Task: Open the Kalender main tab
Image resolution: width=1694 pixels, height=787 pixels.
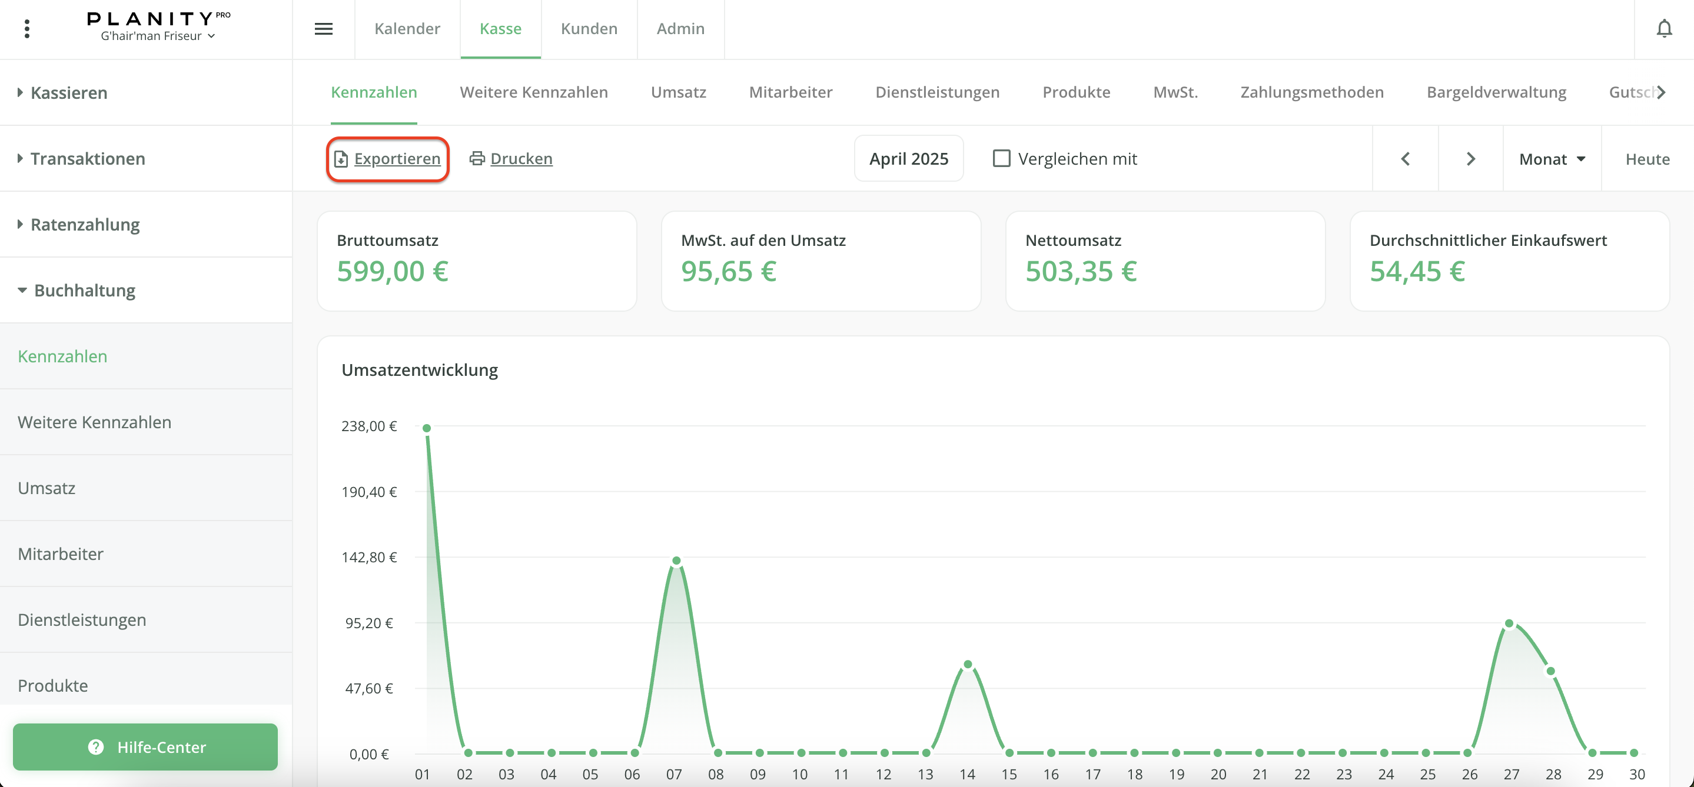Action: (407, 29)
